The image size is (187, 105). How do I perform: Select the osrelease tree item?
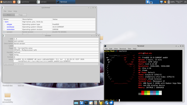10,27
